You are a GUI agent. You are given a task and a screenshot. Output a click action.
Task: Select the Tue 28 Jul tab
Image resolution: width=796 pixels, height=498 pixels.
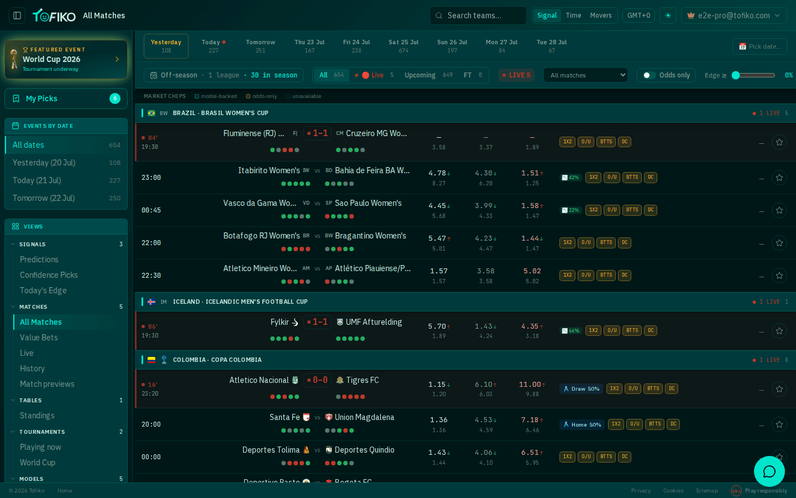(552, 46)
